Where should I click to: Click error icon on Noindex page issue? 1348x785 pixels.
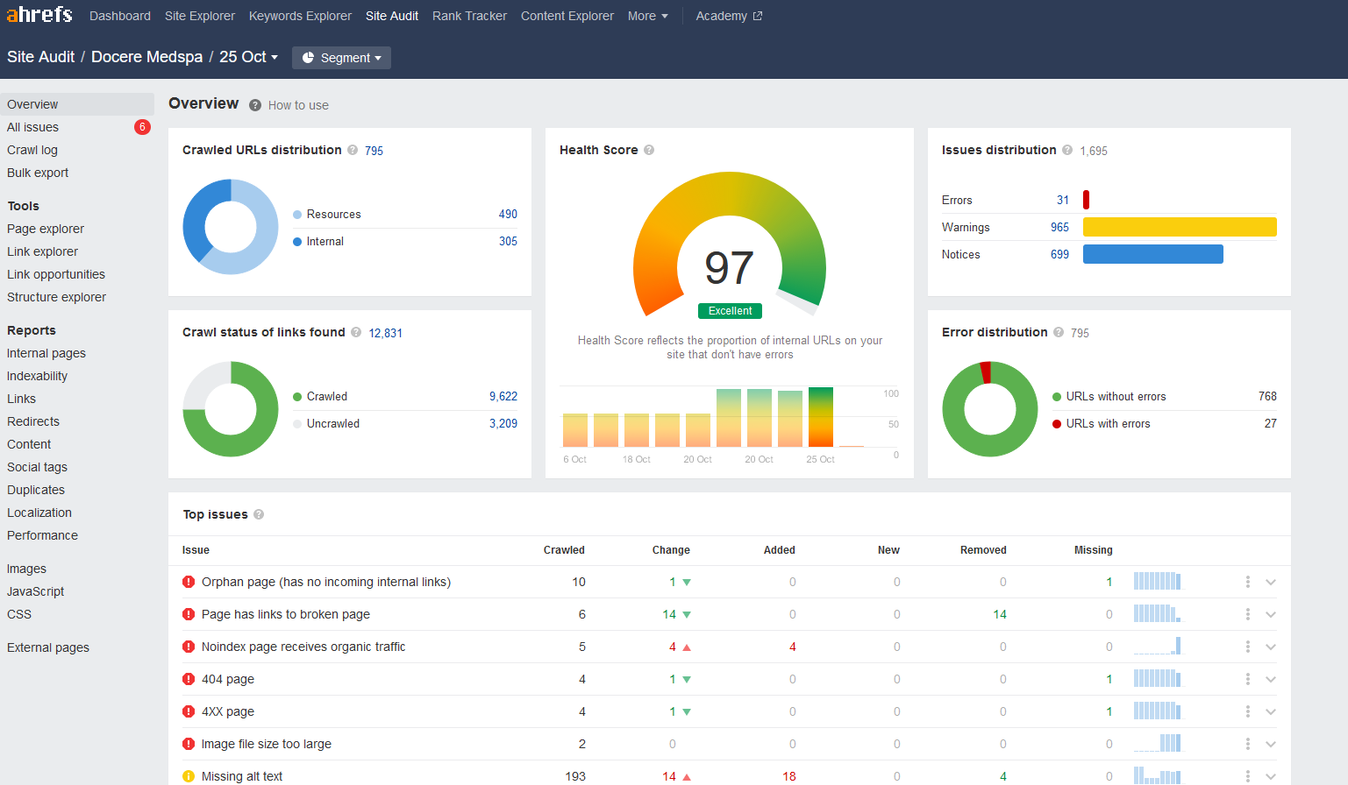click(x=189, y=647)
